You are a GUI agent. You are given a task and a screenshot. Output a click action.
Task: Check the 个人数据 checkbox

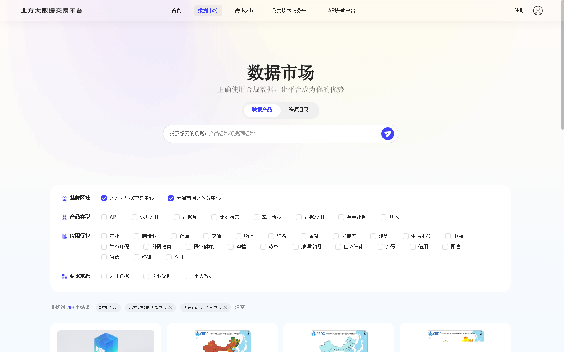[188, 276]
